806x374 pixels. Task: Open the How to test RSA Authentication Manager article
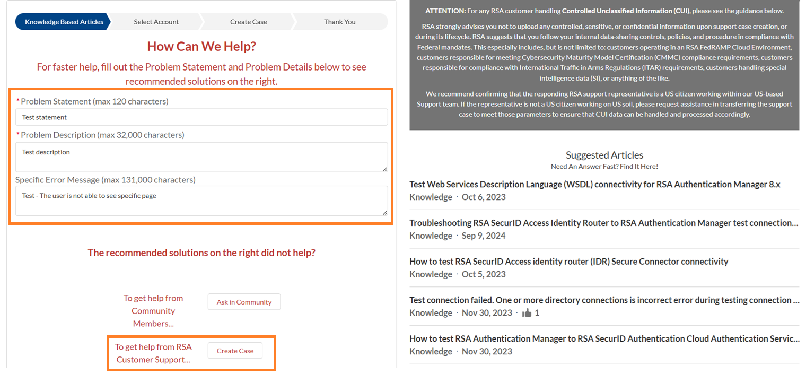604,338
